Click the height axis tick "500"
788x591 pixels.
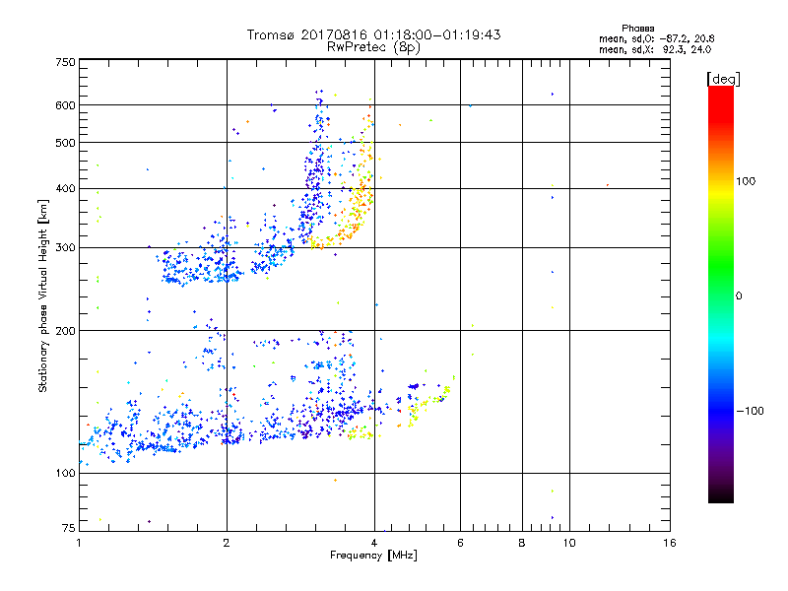[x=65, y=143]
